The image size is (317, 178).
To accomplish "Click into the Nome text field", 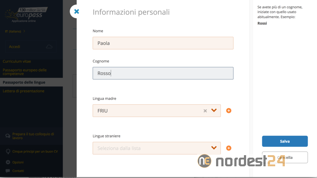I will pyautogui.click(x=163, y=43).
